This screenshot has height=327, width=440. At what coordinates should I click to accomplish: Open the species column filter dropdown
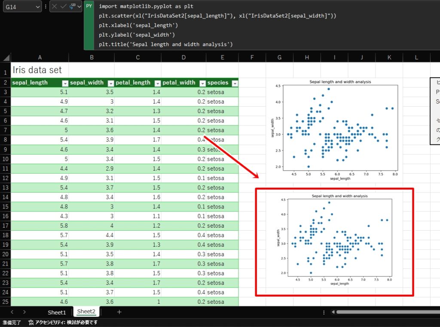[x=235, y=83]
